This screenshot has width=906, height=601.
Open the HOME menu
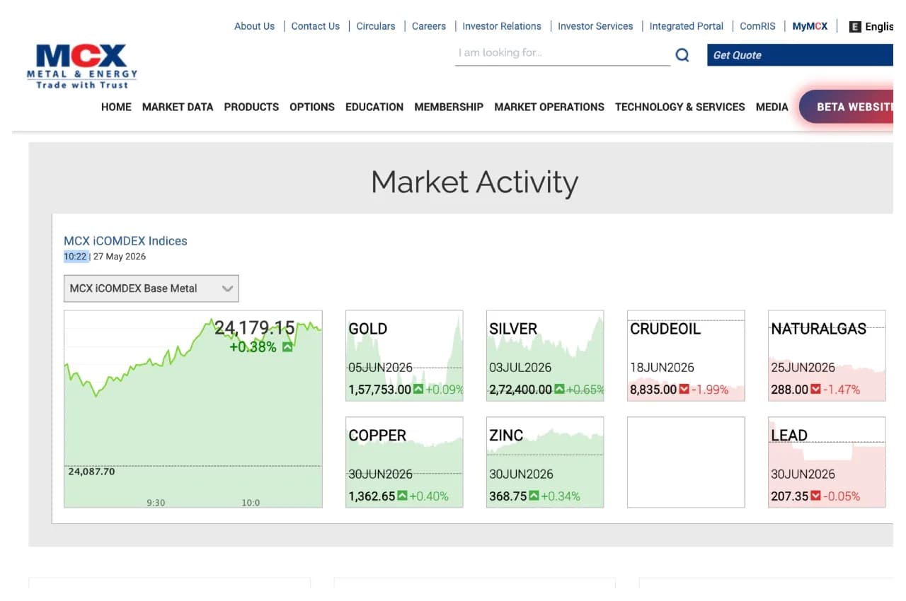[x=116, y=107]
